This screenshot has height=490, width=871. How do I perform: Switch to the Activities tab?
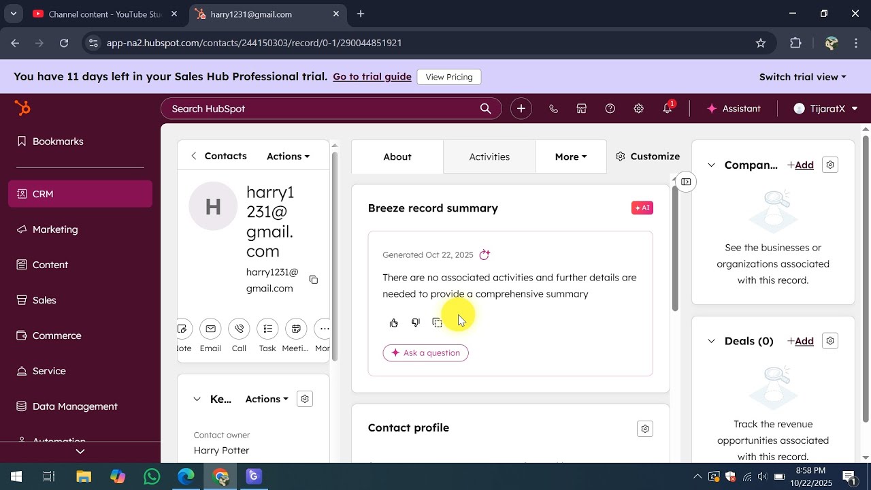[489, 157]
